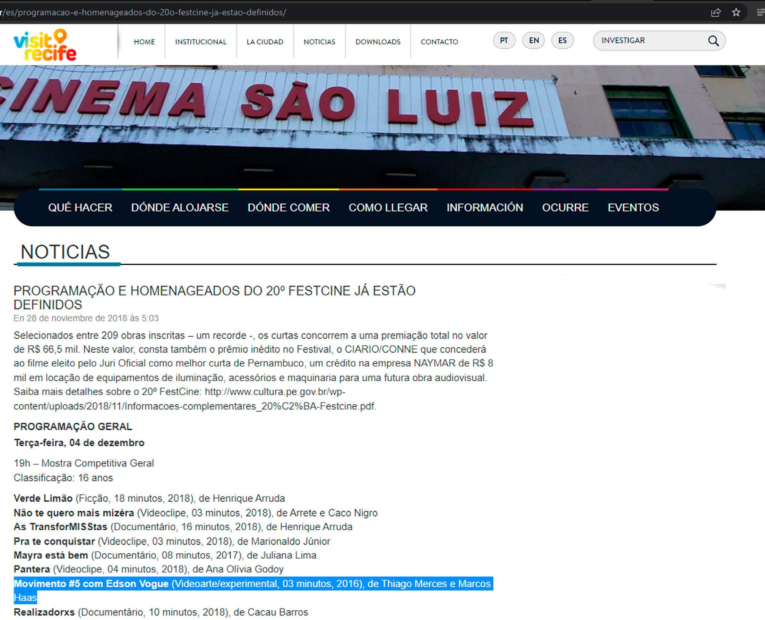The image size is (765, 620).
Task: Click the magnifying glass search icon
Action: 713,41
